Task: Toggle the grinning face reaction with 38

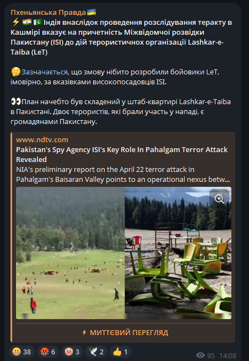Action: tap(21, 352)
